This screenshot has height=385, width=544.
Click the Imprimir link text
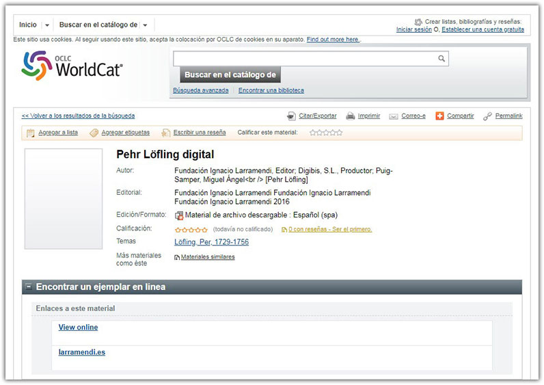coord(369,116)
